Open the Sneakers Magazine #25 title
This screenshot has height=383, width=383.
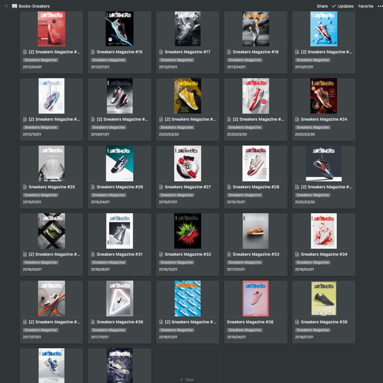tap(52, 187)
